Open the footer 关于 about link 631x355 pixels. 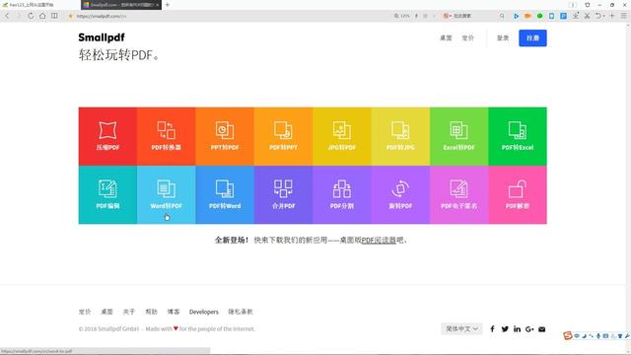pyautogui.click(x=129, y=312)
